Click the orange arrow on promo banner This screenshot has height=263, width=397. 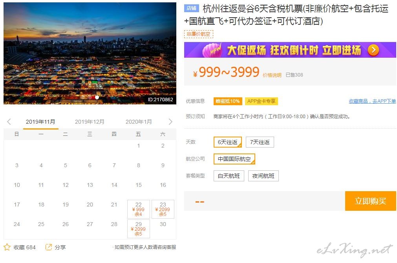(x=373, y=50)
